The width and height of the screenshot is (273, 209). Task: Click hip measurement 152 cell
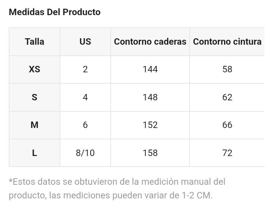coord(150,125)
